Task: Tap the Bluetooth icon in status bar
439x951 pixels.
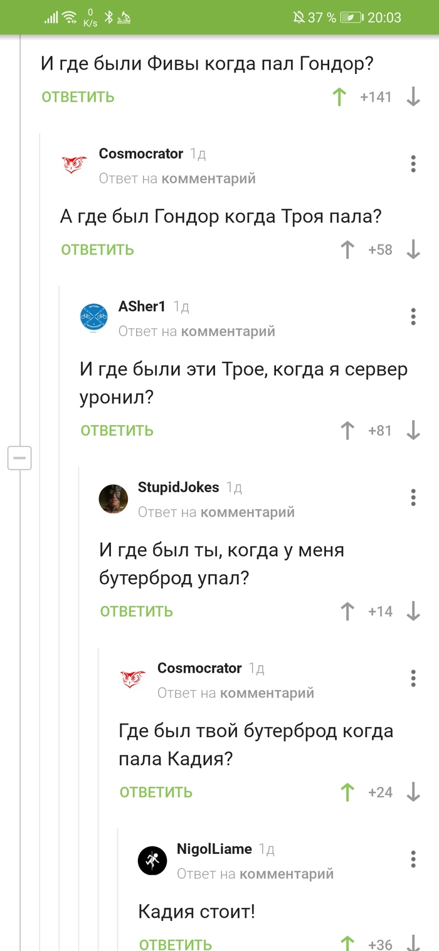Action: pos(108,18)
